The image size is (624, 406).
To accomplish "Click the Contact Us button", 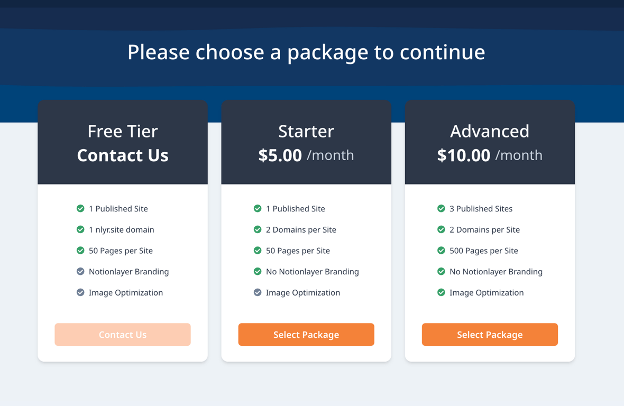I will 123,335.
